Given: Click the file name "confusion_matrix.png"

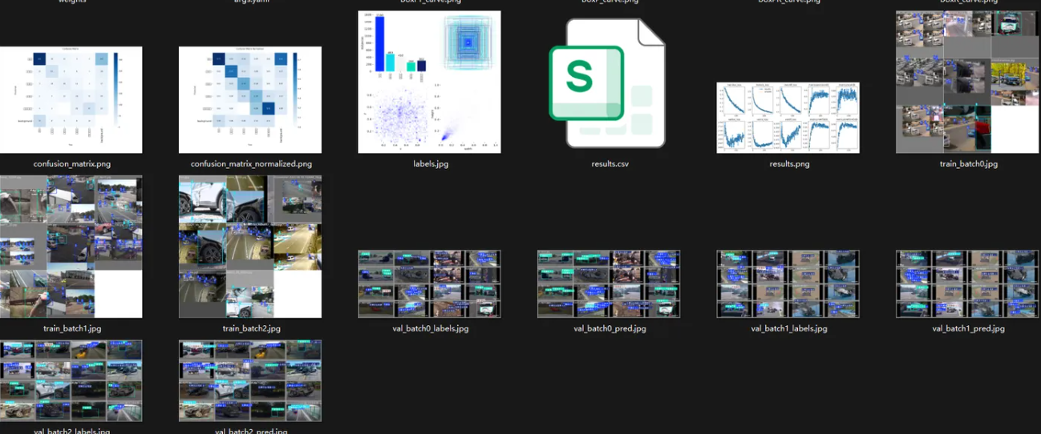Looking at the screenshot, I should [x=72, y=164].
